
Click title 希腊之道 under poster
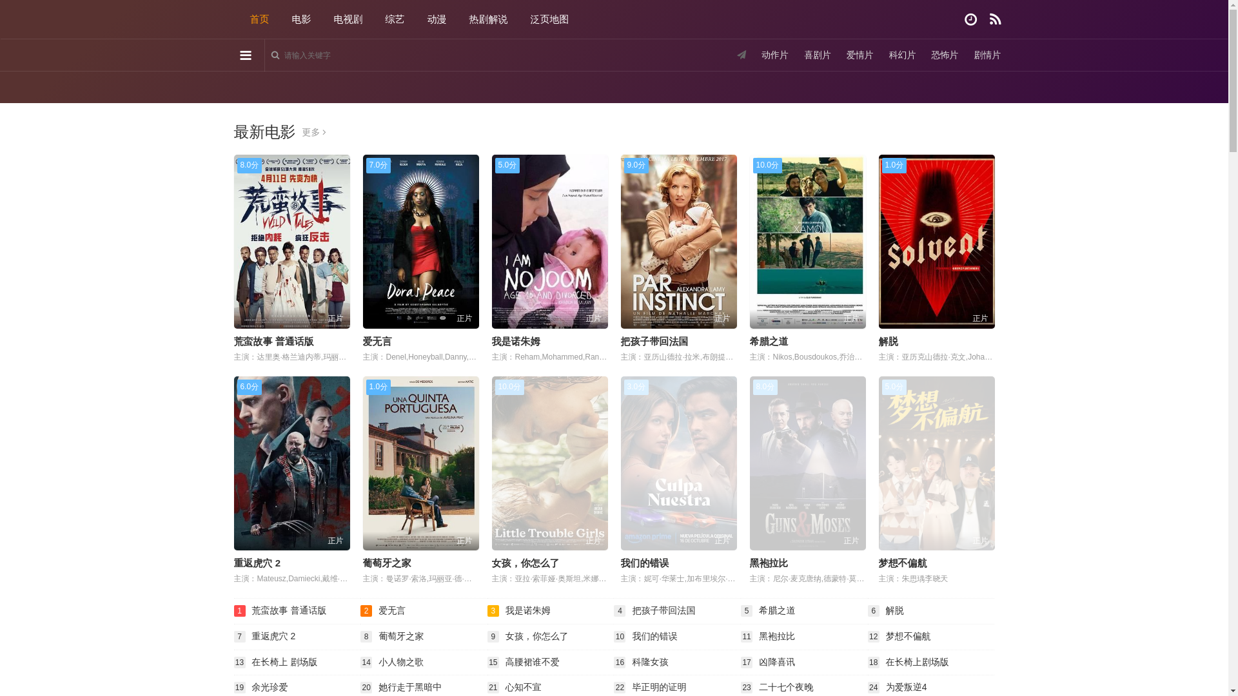(769, 342)
